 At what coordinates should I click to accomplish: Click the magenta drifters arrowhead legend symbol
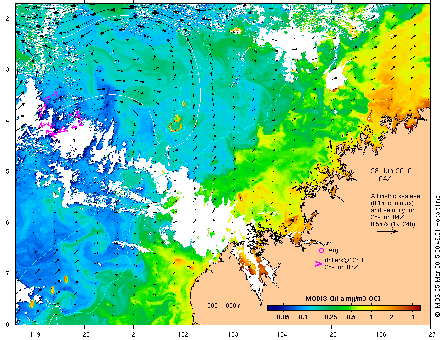318,264
